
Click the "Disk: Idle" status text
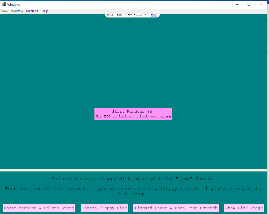pyautogui.click(x=115, y=15)
